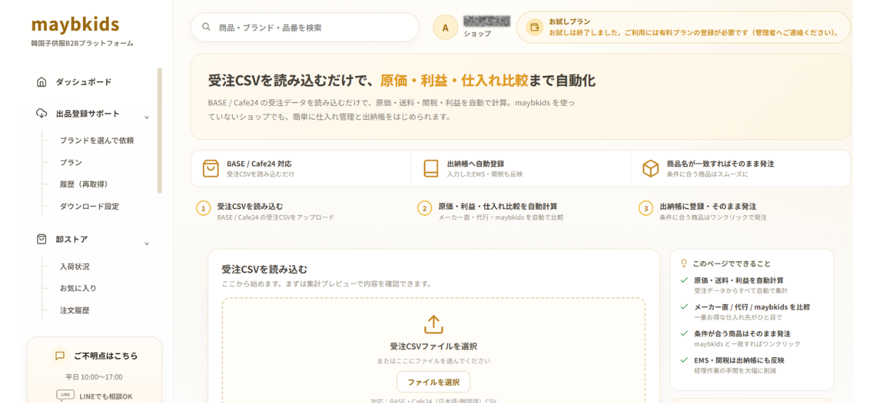This screenshot has width=873, height=403.
Task: Click the box icon for 商品名が一致すればそのまま発注
Action: coord(651,169)
